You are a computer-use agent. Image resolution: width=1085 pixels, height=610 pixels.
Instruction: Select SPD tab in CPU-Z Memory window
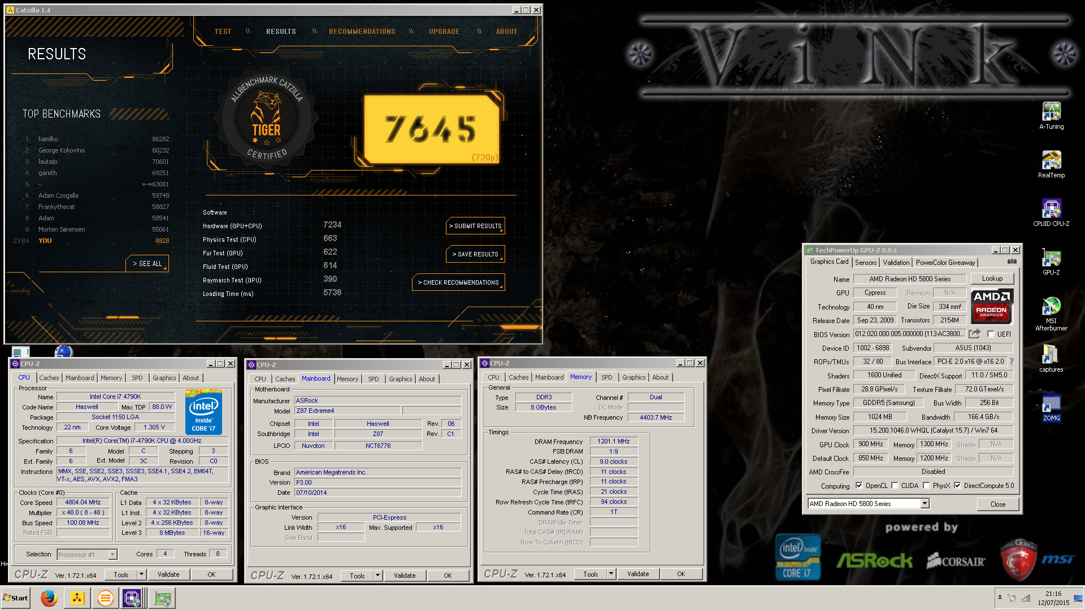(x=606, y=377)
